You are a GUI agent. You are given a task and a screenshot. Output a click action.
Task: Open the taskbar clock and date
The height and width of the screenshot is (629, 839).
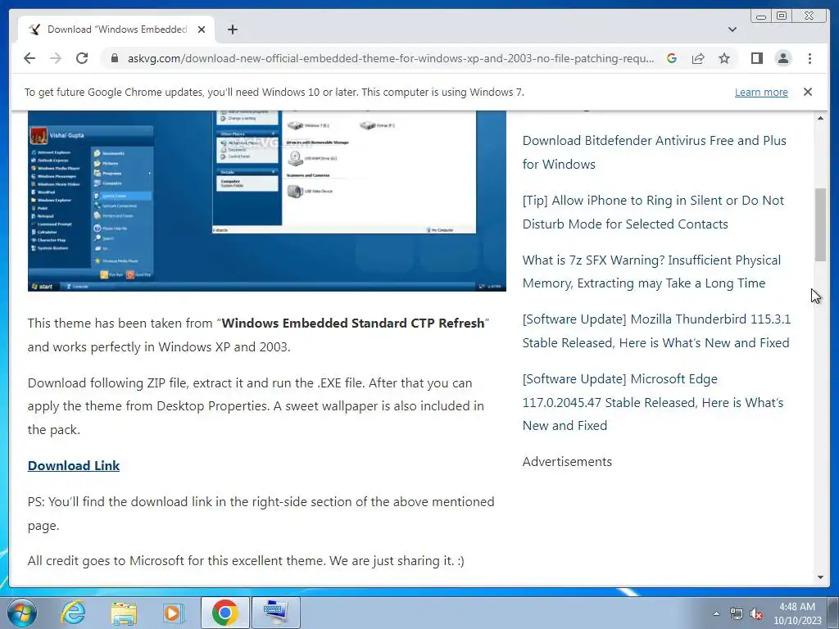pos(796,613)
